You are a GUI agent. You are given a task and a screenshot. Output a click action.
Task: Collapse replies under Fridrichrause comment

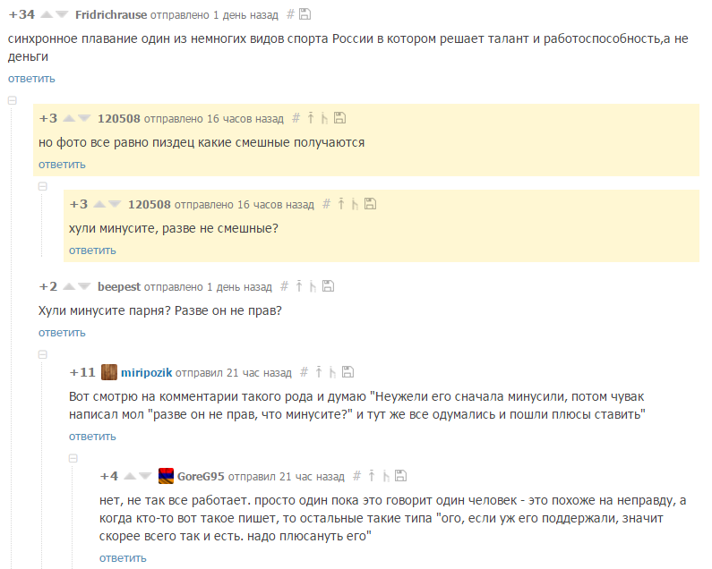(x=13, y=100)
